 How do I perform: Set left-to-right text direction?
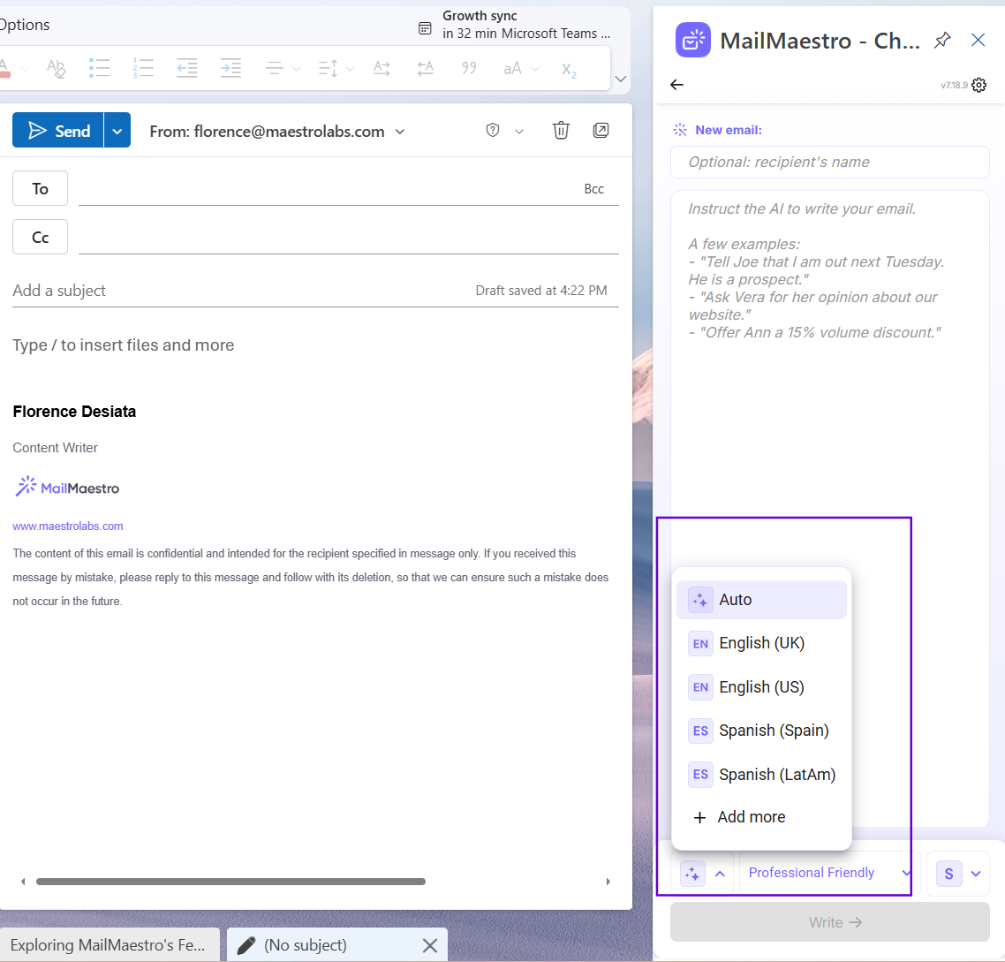tap(382, 68)
